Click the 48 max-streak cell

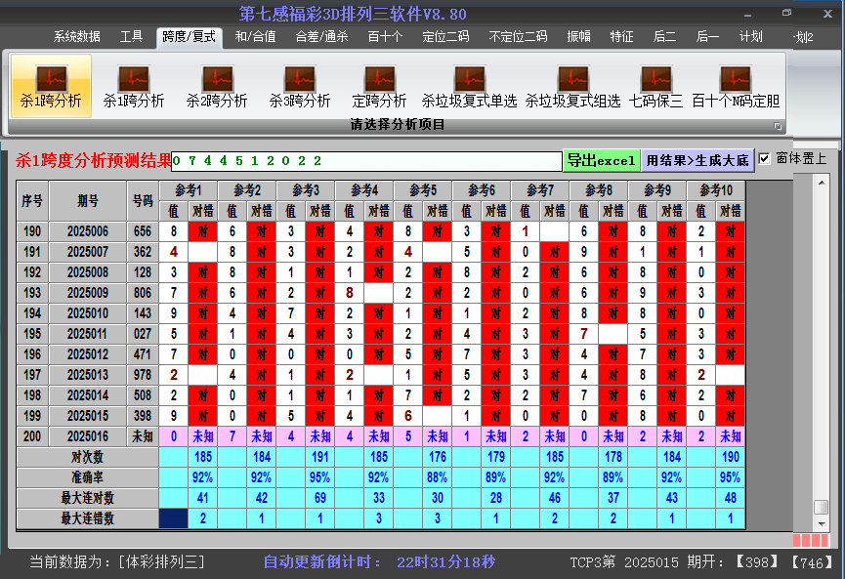pyautogui.click(x=731, y=498)
